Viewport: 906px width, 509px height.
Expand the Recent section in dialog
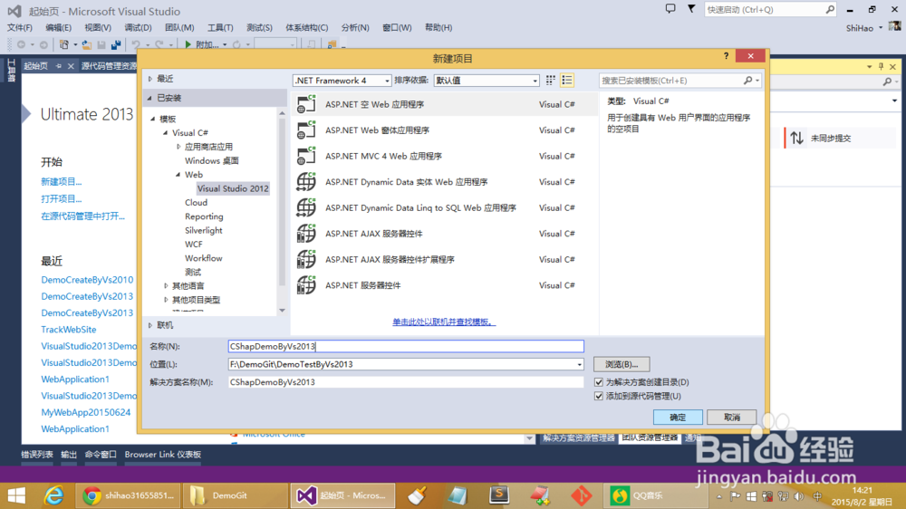tap(150, 79)
